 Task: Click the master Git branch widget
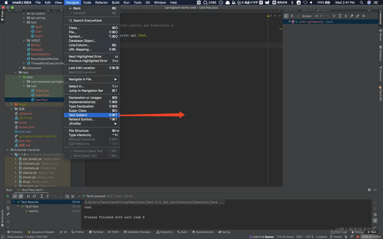point(336,237)
